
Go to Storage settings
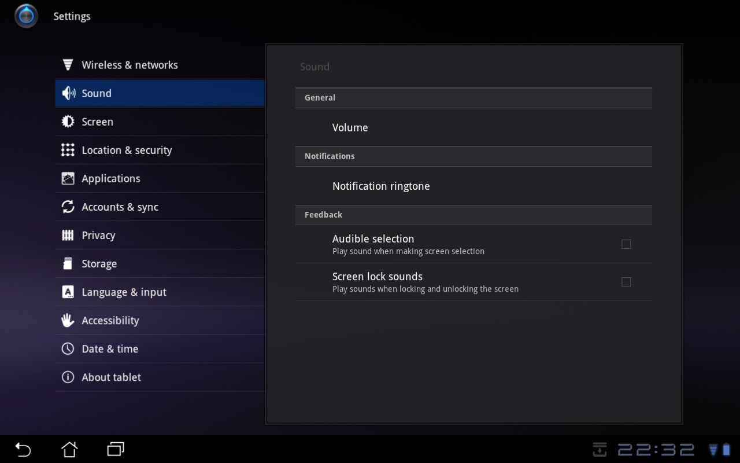pos(99,263)
